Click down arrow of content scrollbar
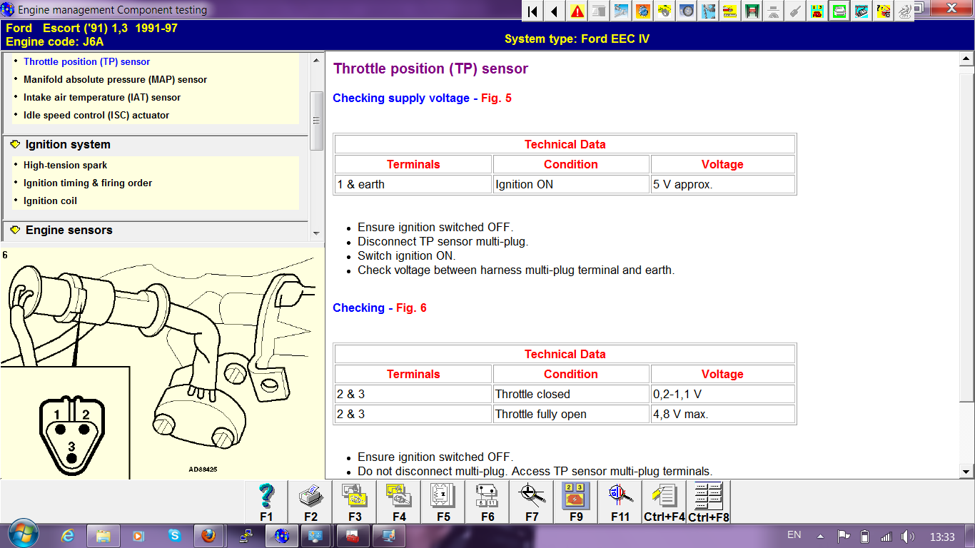 click(966, 472)
